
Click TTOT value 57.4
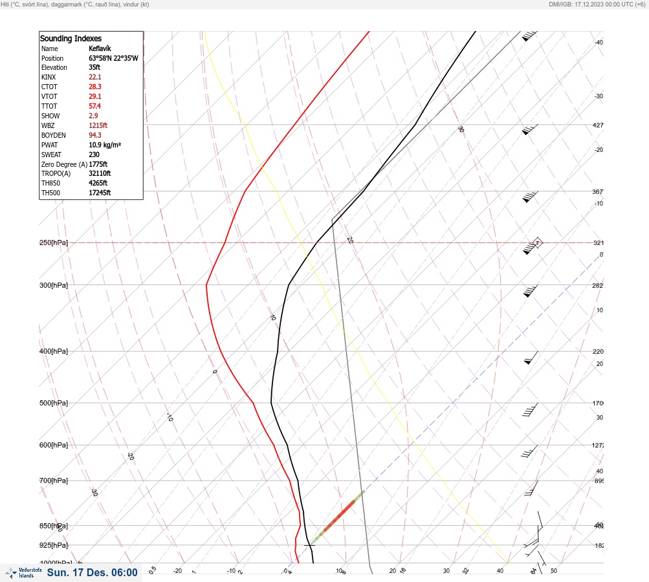[94, 106]
